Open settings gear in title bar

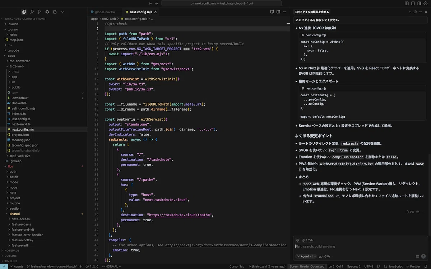tap(426, 3)
